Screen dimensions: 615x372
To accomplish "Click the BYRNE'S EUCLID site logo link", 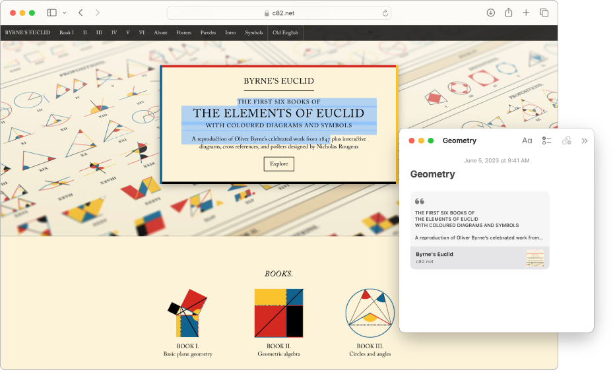I will (28, 32).
